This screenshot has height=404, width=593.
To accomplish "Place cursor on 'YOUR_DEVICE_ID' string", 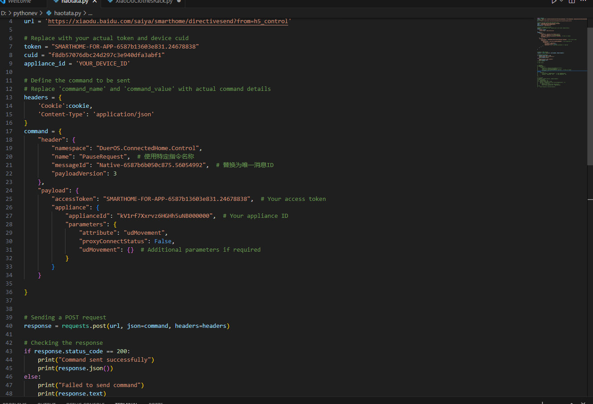I will click(102, 63).
